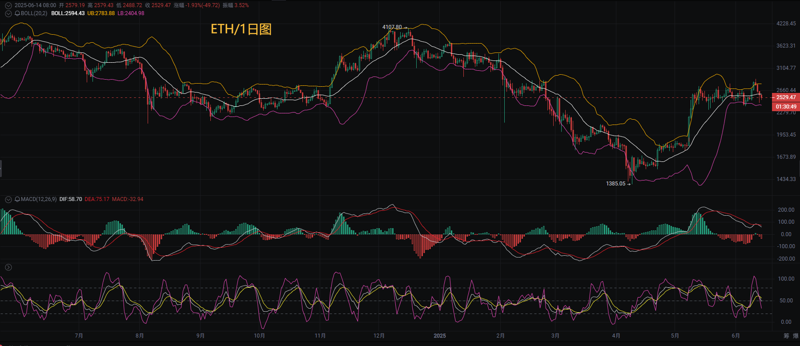The height and width of the screenshot is (346, 800).
Task: Click the 200.00 MACD axis label
Action: (x=786, y=210)
